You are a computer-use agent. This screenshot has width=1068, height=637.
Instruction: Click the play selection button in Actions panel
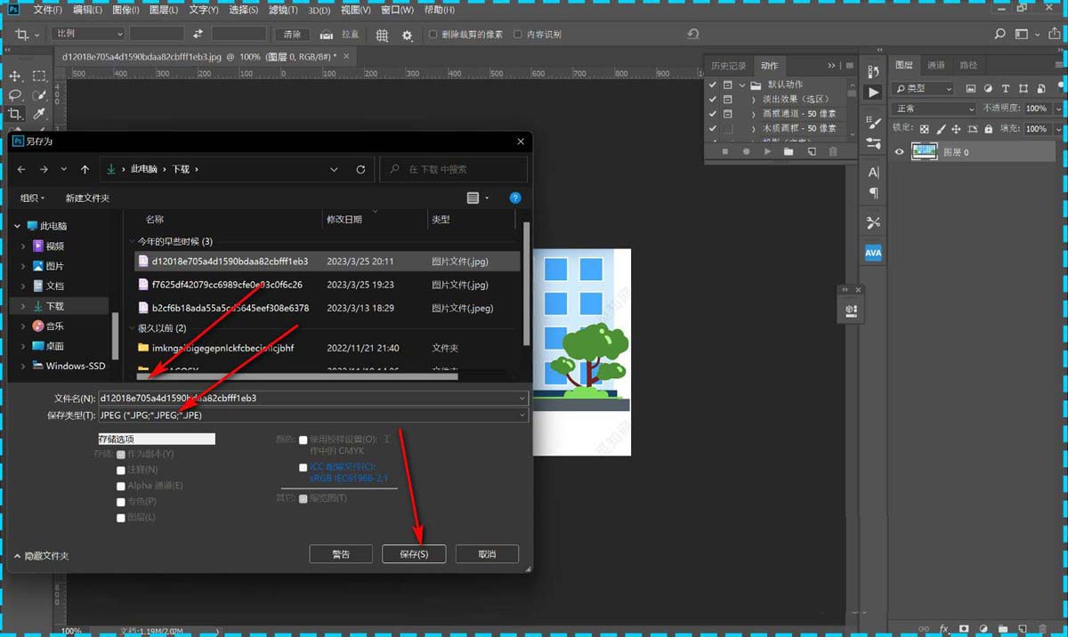[x=768, y=152]
